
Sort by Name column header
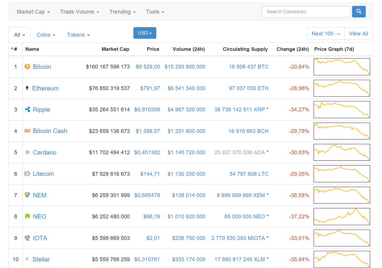(32, 49)
